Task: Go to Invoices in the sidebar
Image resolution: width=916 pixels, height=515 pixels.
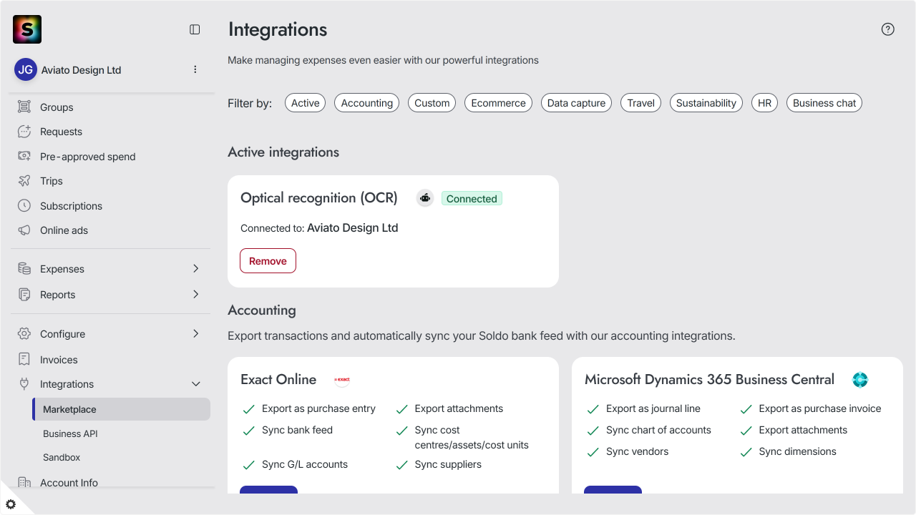Action: [x=59, y=360]
